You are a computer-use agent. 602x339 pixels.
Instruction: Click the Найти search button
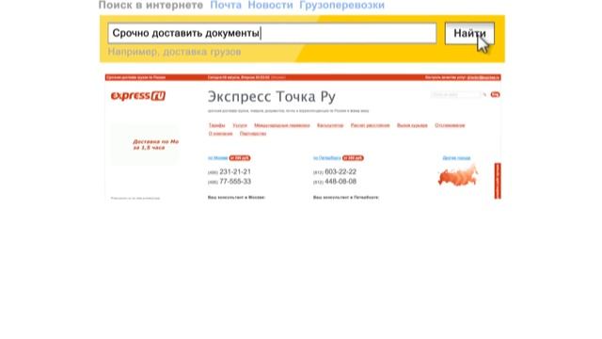point(469,34)
